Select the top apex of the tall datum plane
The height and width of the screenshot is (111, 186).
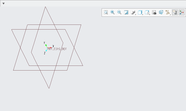coord(45,7)
